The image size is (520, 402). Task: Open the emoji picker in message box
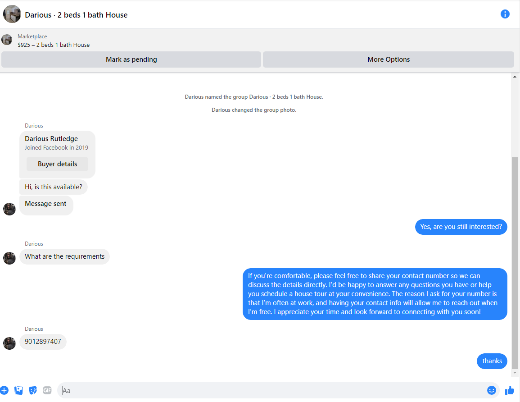(492, 390)
